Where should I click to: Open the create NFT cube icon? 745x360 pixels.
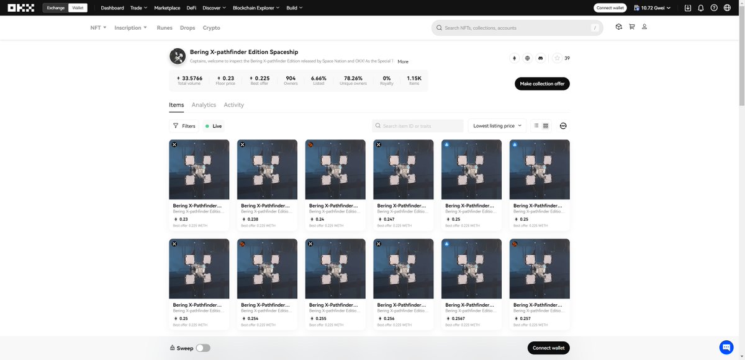click(x=618, y=27)
